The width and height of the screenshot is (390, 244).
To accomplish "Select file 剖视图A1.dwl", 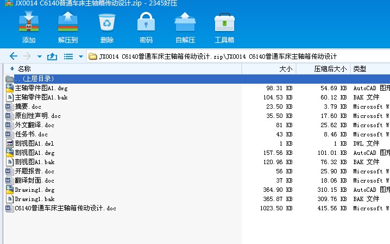I will 35,143.
